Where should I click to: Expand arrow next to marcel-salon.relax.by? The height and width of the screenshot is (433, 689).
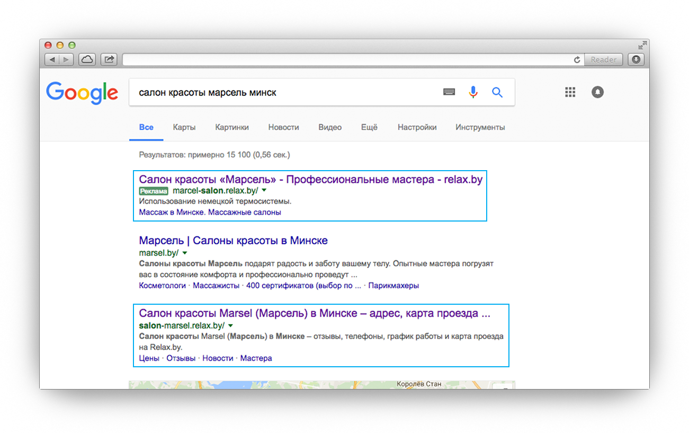point(264,190)
